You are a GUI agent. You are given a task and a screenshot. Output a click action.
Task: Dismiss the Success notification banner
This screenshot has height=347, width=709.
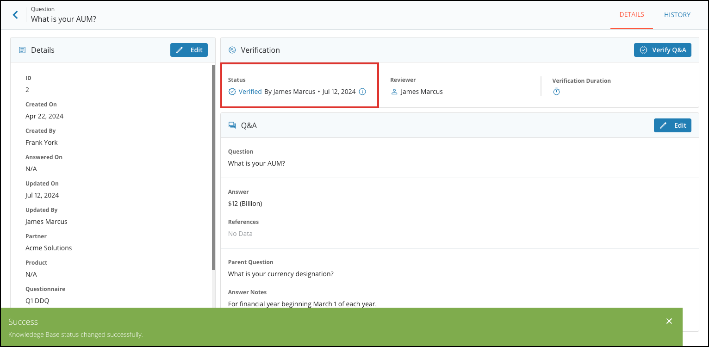tap(669, 321)
